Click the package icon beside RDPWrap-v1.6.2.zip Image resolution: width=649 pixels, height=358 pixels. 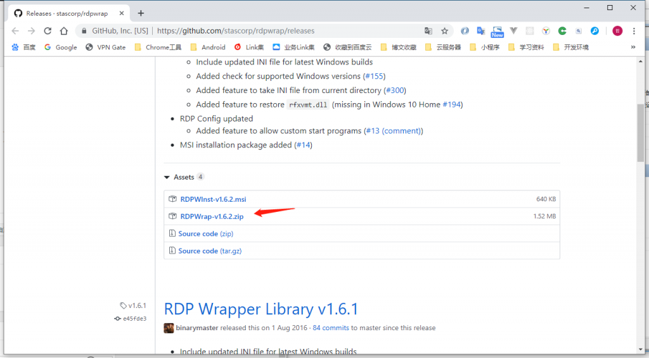pyautogui.click(x=172, y=216)
